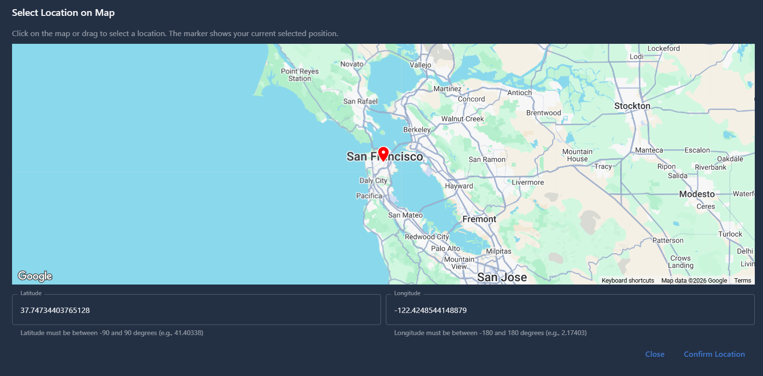The image size is (763, 376).
Task: Open the map Terms link
Action: click(743, 281)
